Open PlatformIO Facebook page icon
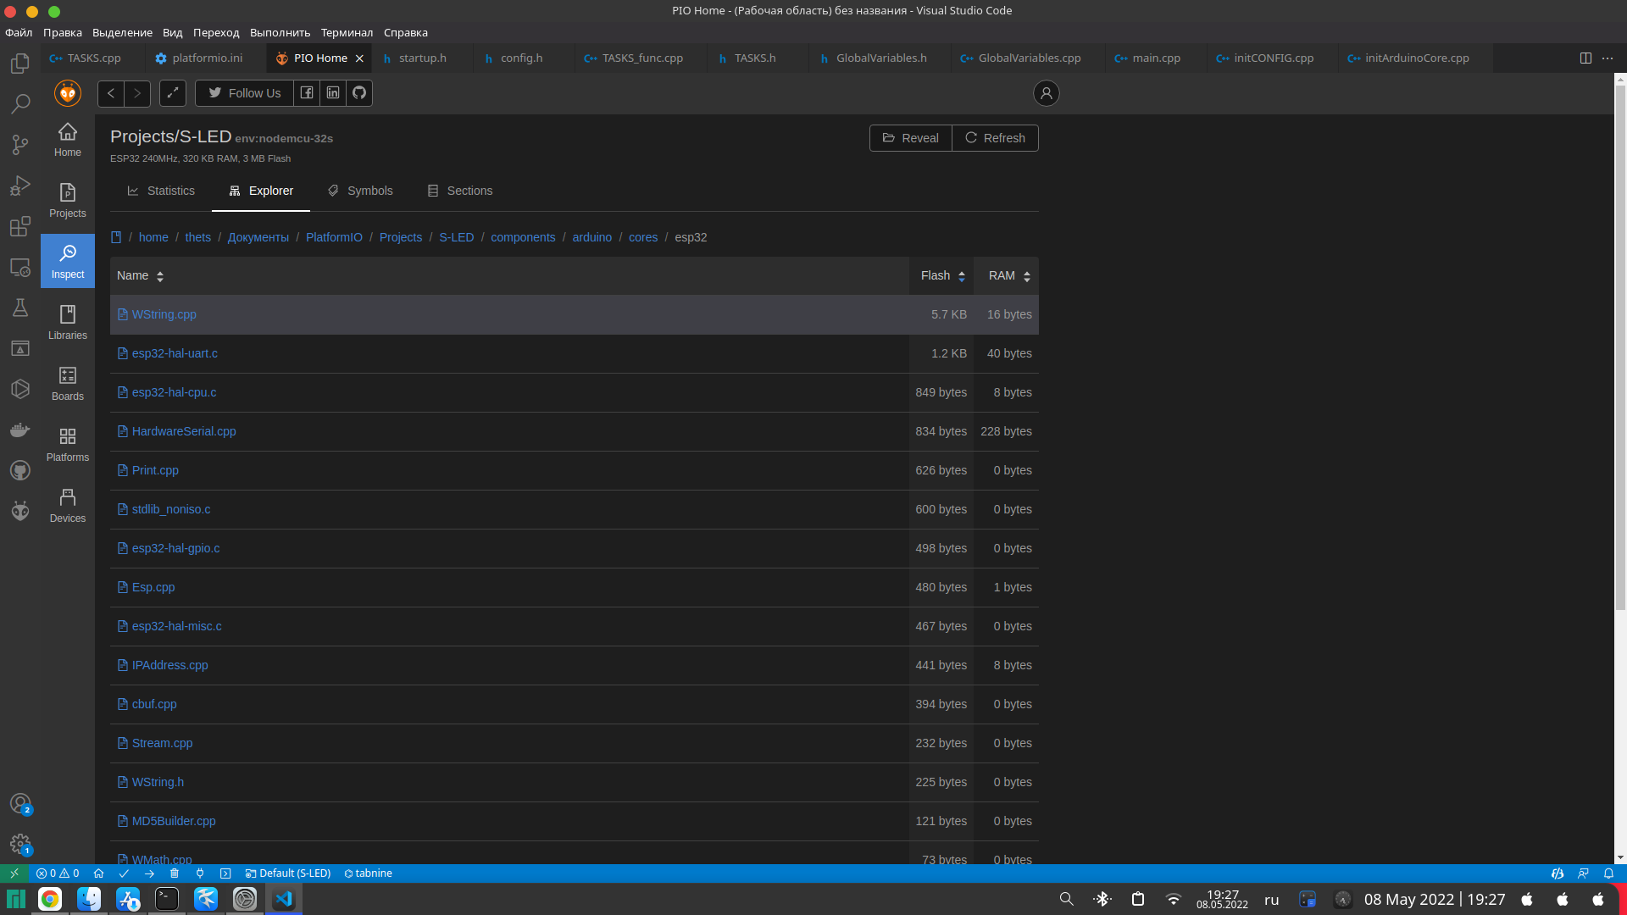 tap(307, 93)
